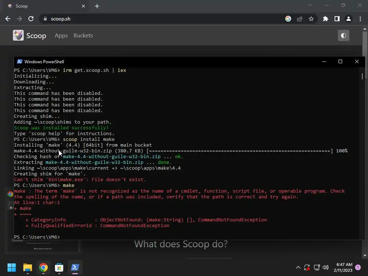Viewport: 368px width, 276px height.
Task: Click the 'What does Scoop do?' heading
Action: [181, 244]
